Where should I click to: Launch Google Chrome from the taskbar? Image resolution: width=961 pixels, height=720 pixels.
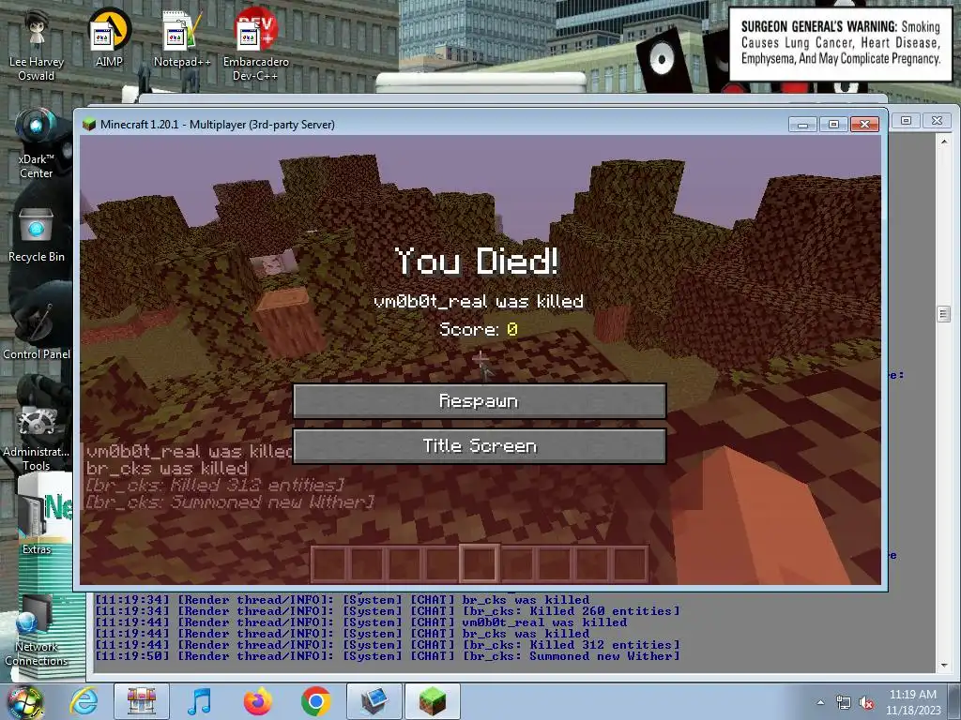coord(315,701)
